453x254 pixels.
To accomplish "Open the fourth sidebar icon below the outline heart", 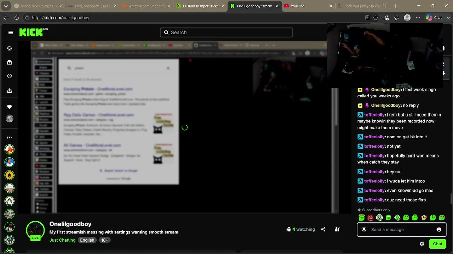I will [x=10, y=91].
